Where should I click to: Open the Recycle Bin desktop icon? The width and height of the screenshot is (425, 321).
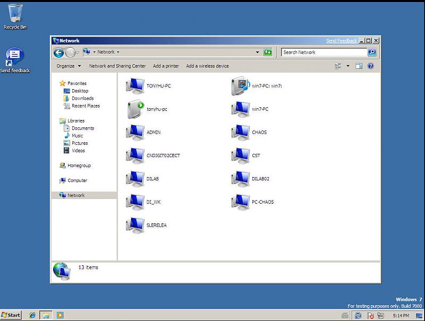coord(15,13)
